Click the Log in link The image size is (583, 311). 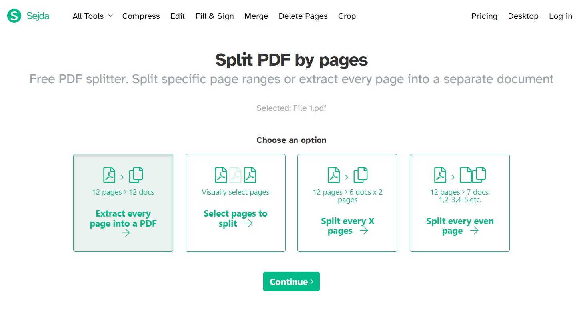coord(561,16)
